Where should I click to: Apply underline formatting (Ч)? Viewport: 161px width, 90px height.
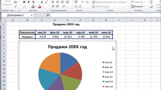tap(33, 2)
